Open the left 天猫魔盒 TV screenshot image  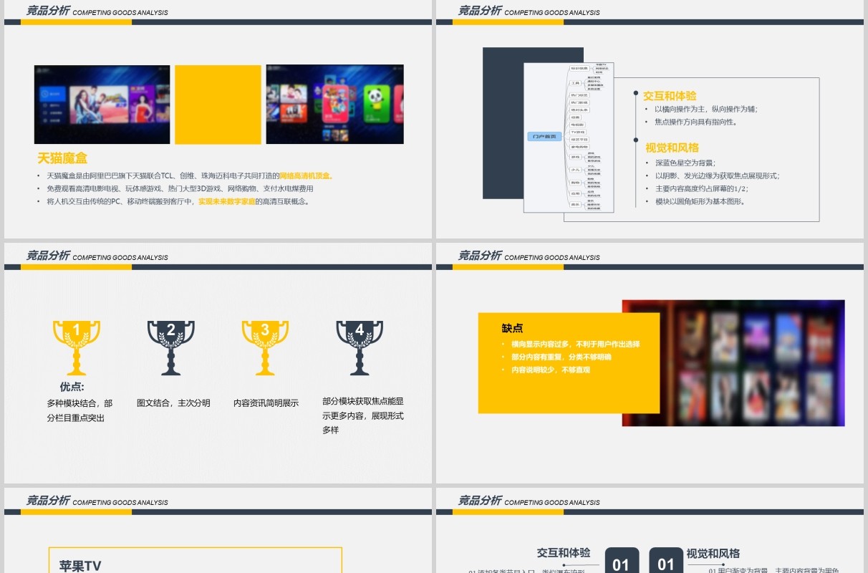tap(102, 105)
